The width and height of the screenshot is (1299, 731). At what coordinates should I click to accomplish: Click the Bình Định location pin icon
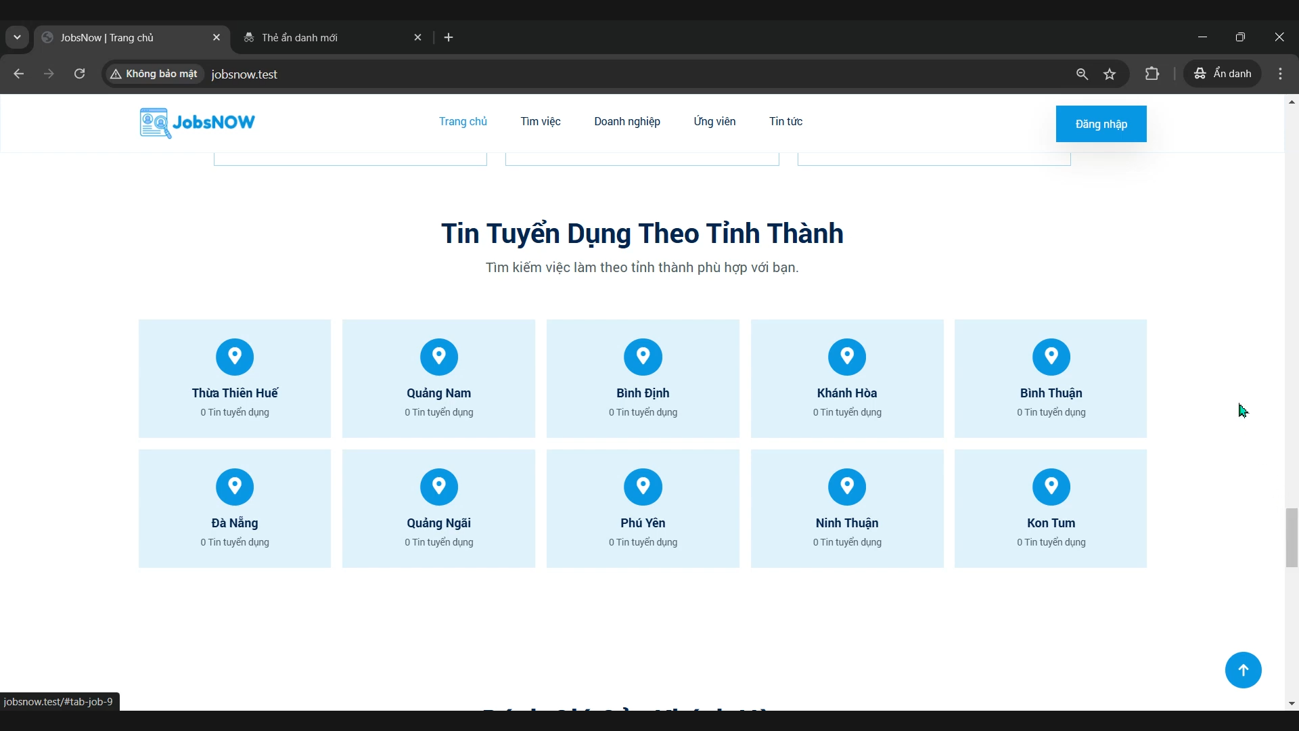[643, 357]
